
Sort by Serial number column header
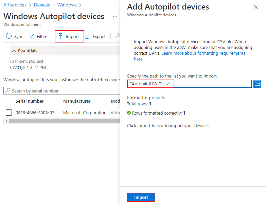pyautogui.click(x=30, y=101)
